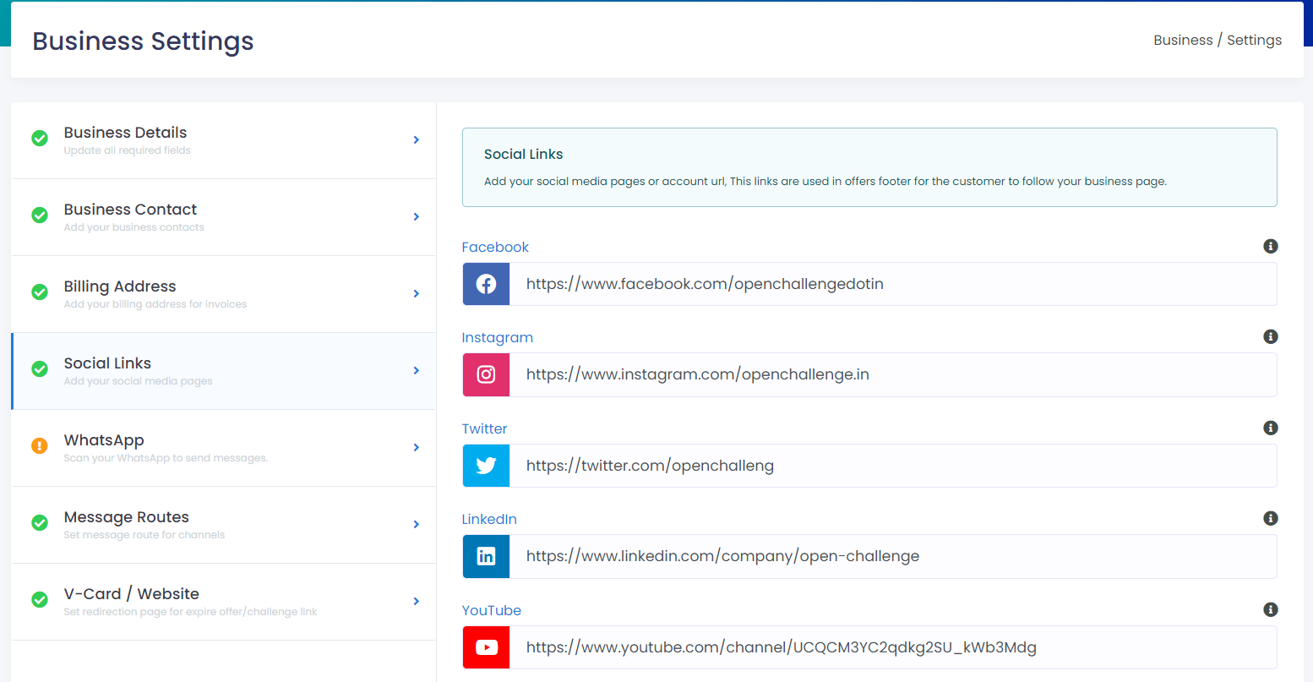
Task: Click the 'Add your social media pages' sidebar subtitle
Action: coord(139,381)
